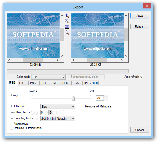Switch to the GIF tab
The width and height of the screenshot is (158, 143).
[x=23, y=83]
